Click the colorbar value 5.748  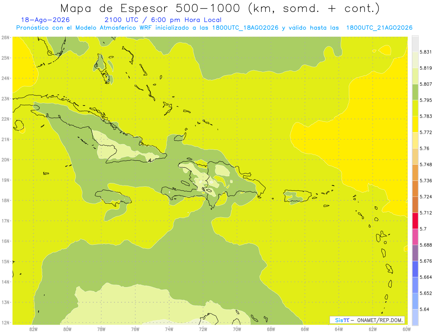426,164
